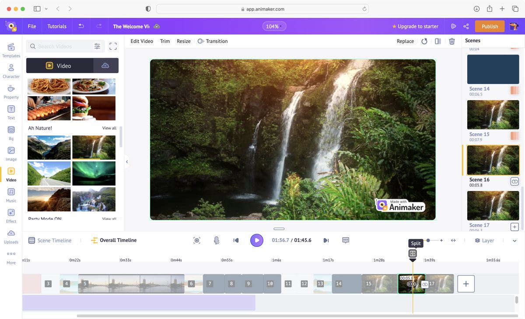Delete the selected scene with the trash icon
Viewport: 525px width, 319px height.
(452, 41)
